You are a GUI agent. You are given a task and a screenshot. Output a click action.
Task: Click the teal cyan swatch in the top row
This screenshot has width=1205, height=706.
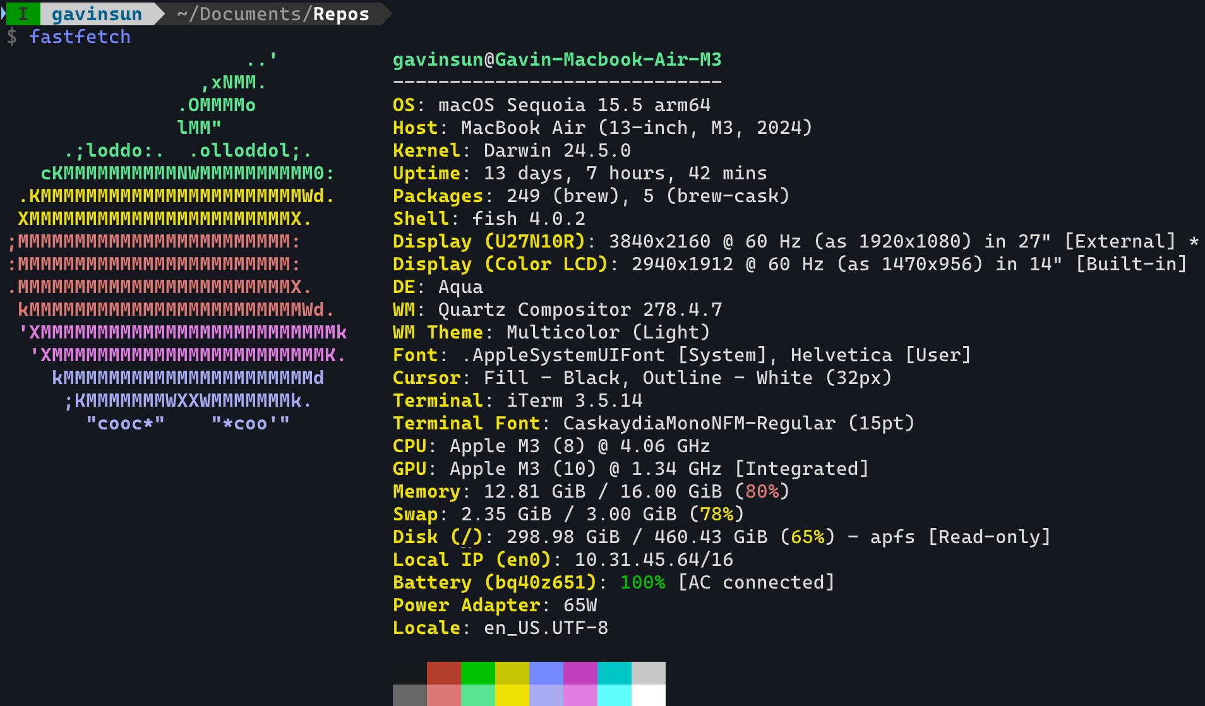point(614,673)
